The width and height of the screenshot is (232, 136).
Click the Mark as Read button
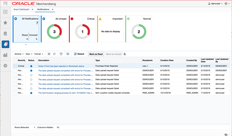tap(96, 54)
